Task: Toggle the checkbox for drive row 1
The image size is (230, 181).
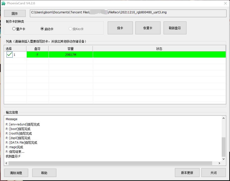Action: [10, 55]
